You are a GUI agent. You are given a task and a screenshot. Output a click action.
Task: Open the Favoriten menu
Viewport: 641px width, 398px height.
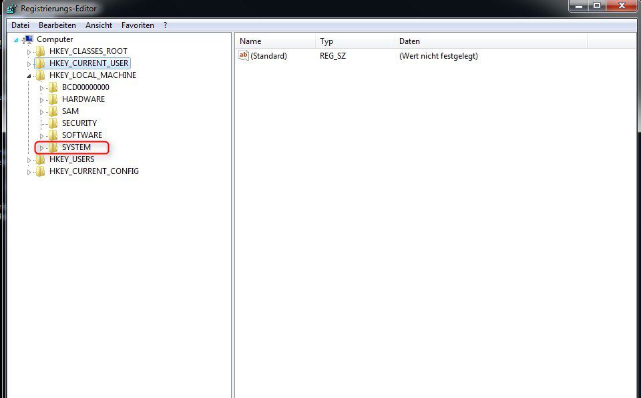[138, 25]
